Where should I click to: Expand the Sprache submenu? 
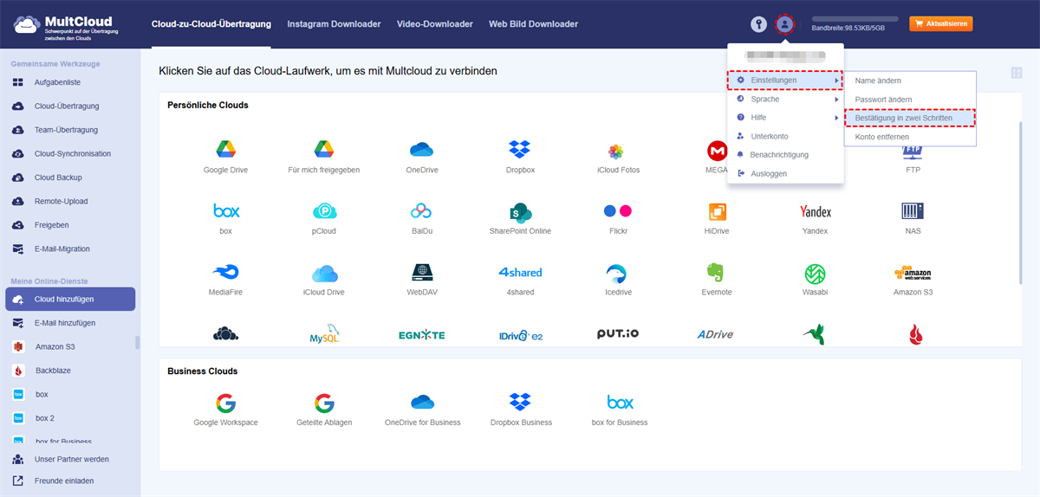786,100
